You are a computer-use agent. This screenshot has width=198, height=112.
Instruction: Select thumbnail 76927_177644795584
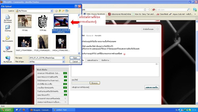pos(25,42)
